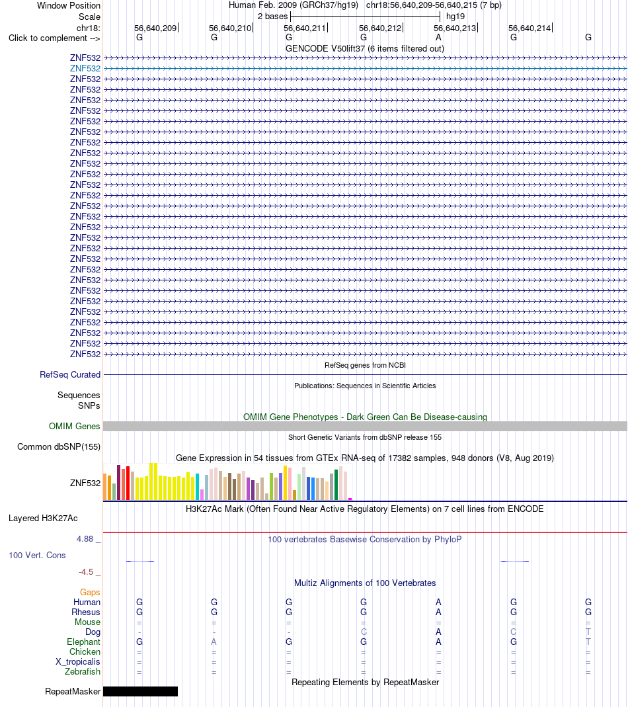The height and width of the screenshot is (707, 628).
Task: Click the tiny magenta bar ending GTEx chart
Action: click(x=350, y=499)
